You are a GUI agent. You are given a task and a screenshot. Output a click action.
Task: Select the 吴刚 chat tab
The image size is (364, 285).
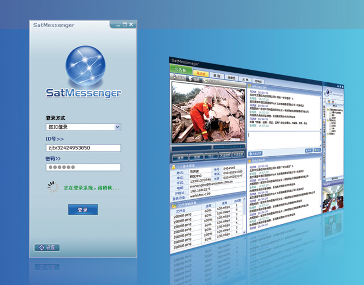coord(216,76)
